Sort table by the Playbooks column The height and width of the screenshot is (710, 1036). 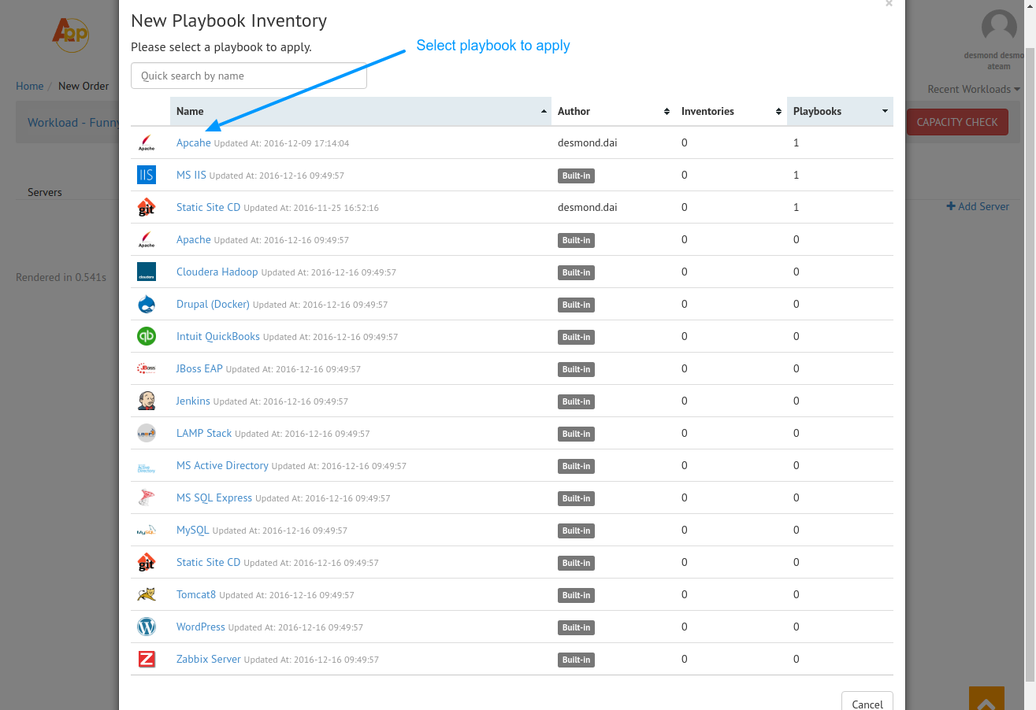point(840,111)
